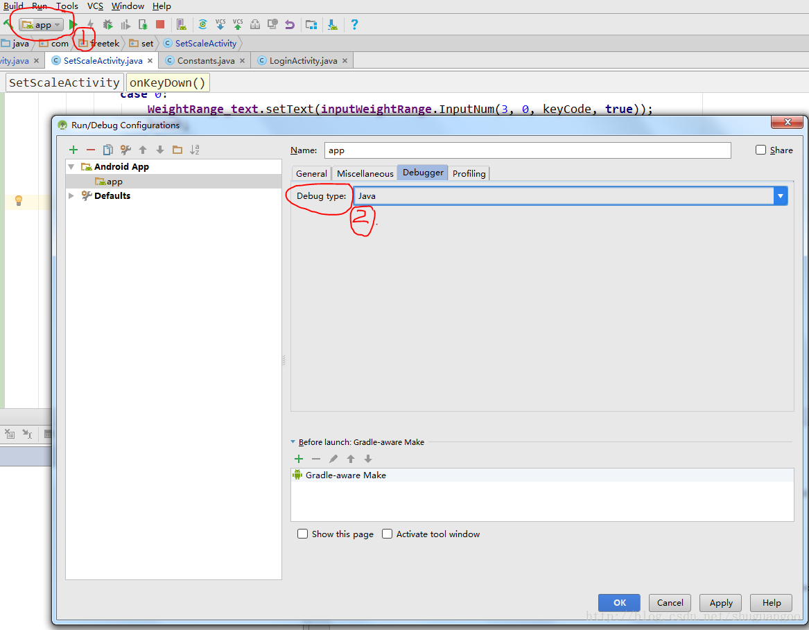809x630 pixels.
Task: Move Before launch task down arrow
Action: point(368,459)
